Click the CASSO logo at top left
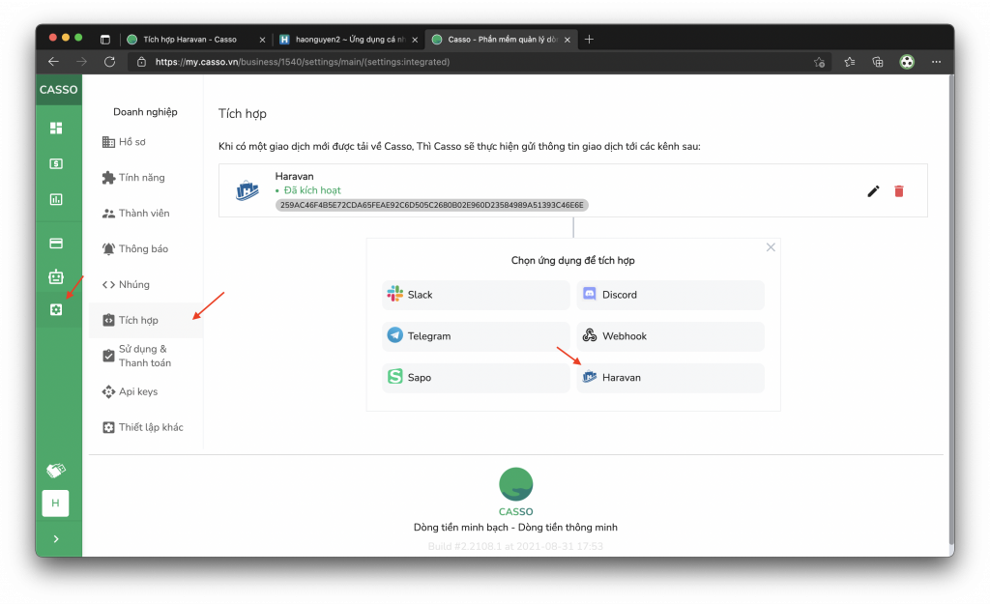The width and height of the screenshot is (990, 604). [x=59, y=90]
